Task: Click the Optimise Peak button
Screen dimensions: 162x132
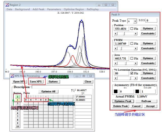Action: coord(123,101)
